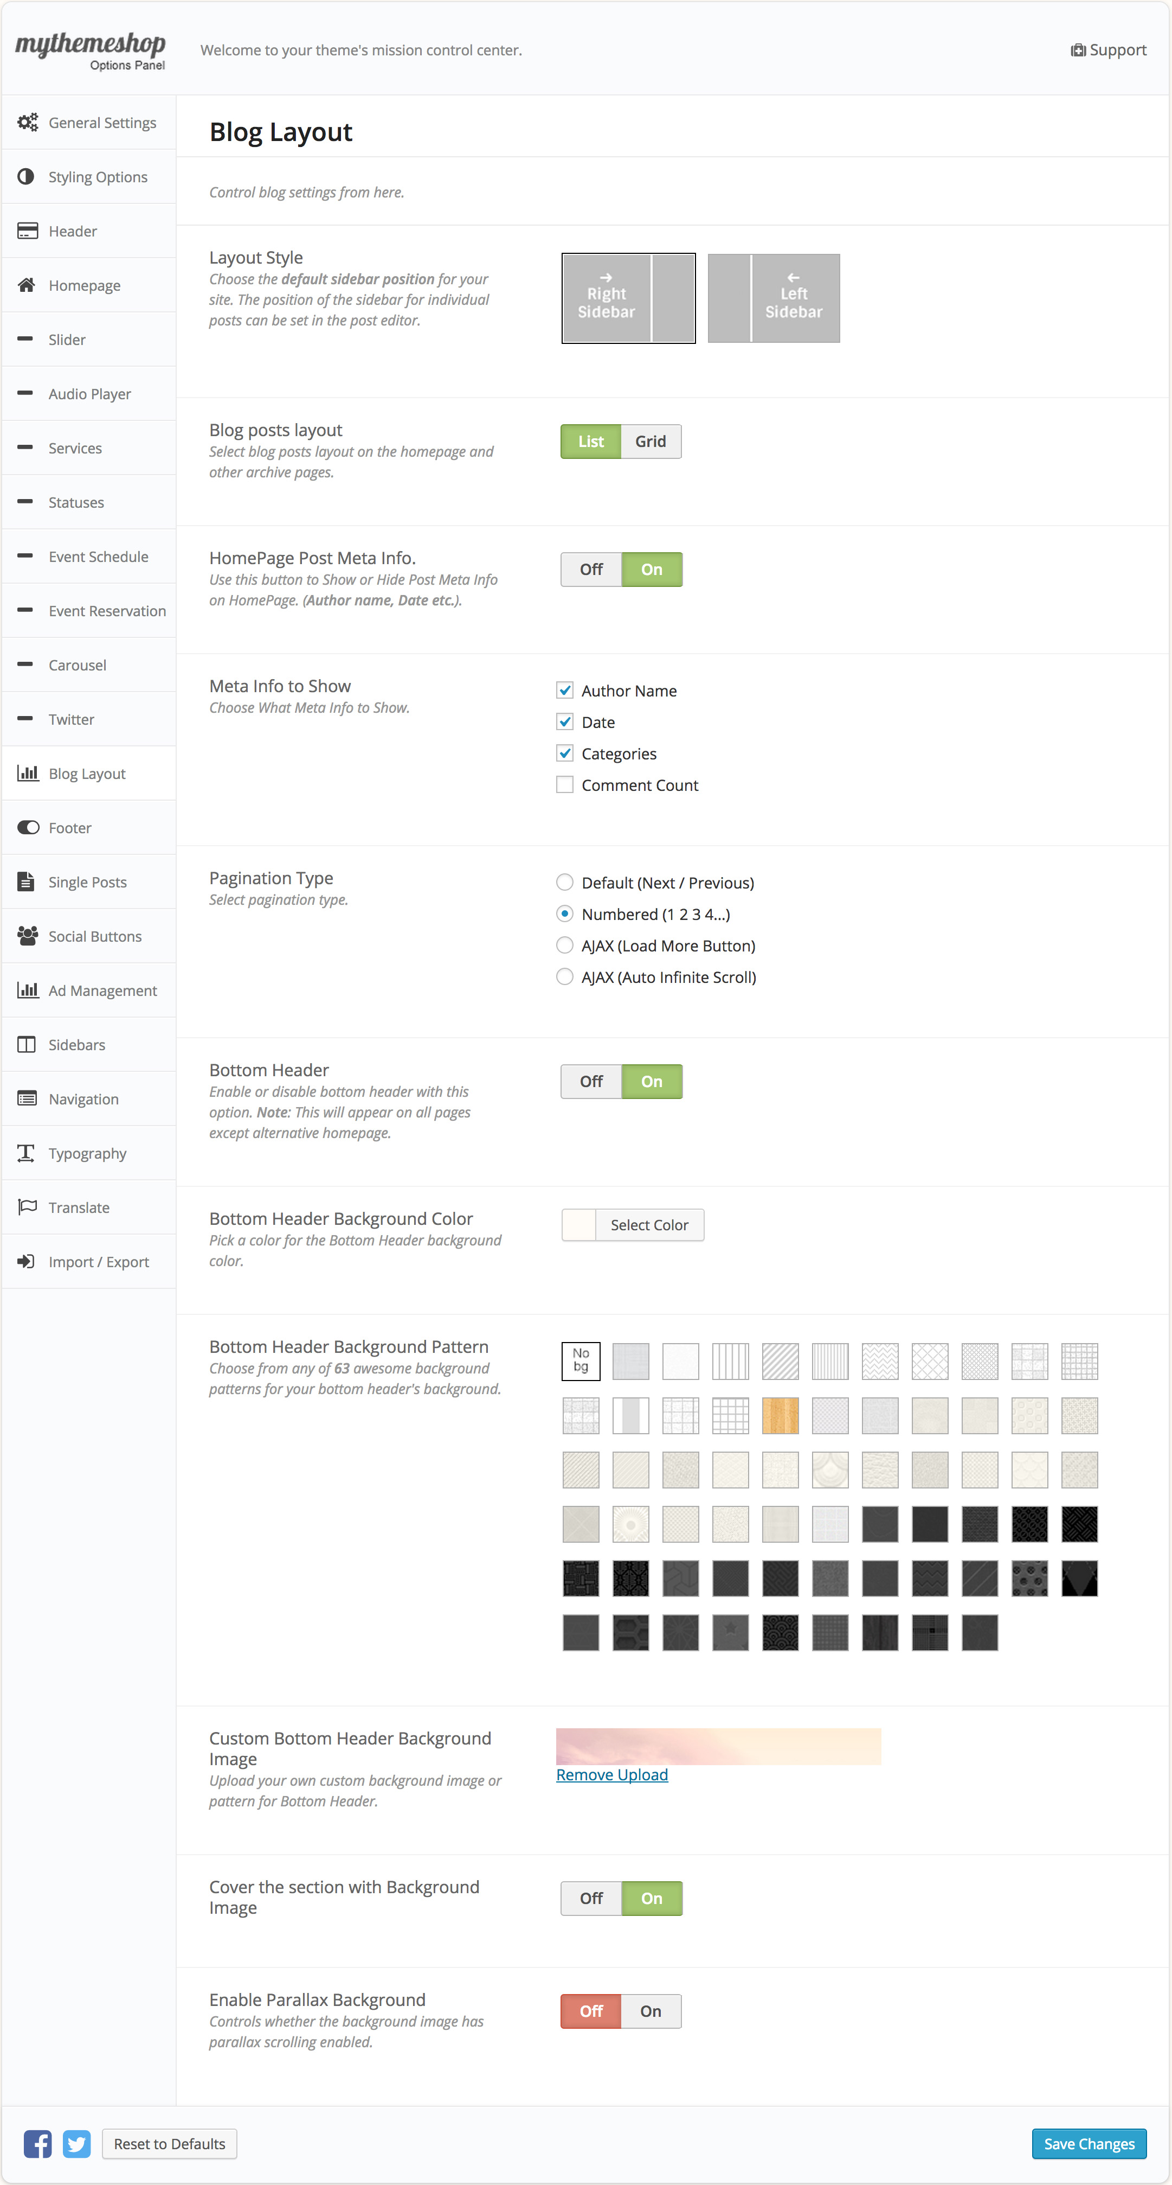Click the Remove Upload link
The width and height of the screenshot is (1172, 2185).
(612, 1774)
